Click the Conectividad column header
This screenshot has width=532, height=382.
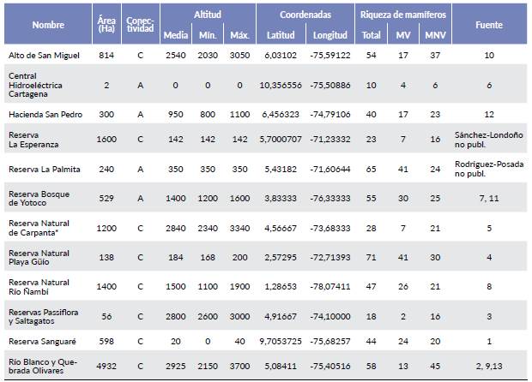click(140, 24)
